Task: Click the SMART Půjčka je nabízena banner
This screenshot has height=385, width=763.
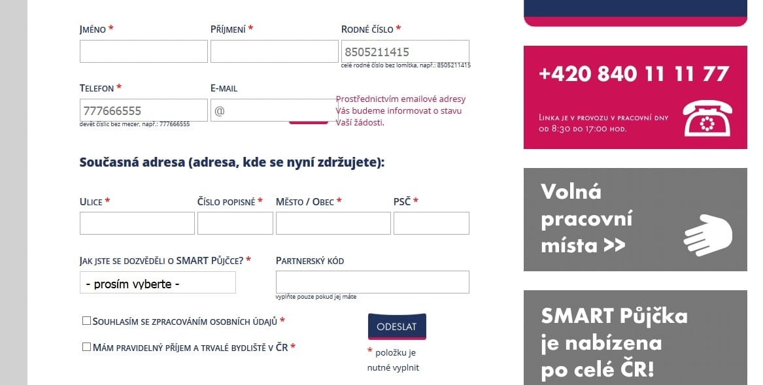Action: [635, 338]
